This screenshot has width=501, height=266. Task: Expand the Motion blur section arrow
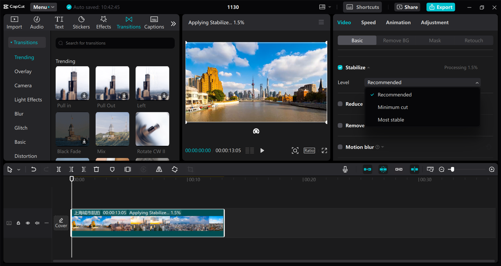382,147
